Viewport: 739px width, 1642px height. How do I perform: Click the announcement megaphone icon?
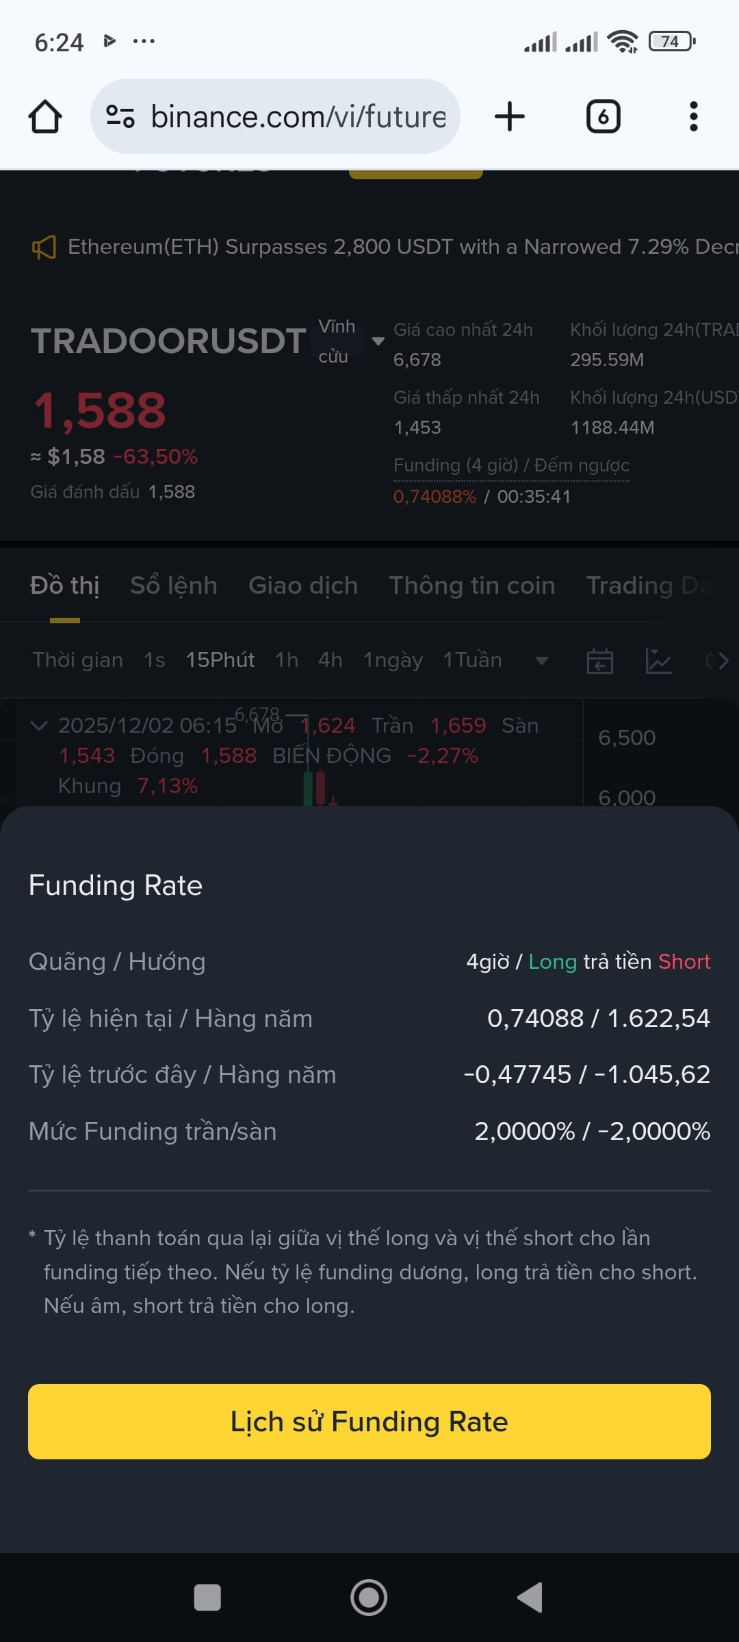(x=44, y=247)
